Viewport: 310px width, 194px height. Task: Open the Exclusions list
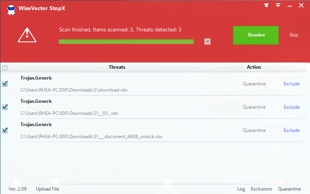(x=261, y=189)
